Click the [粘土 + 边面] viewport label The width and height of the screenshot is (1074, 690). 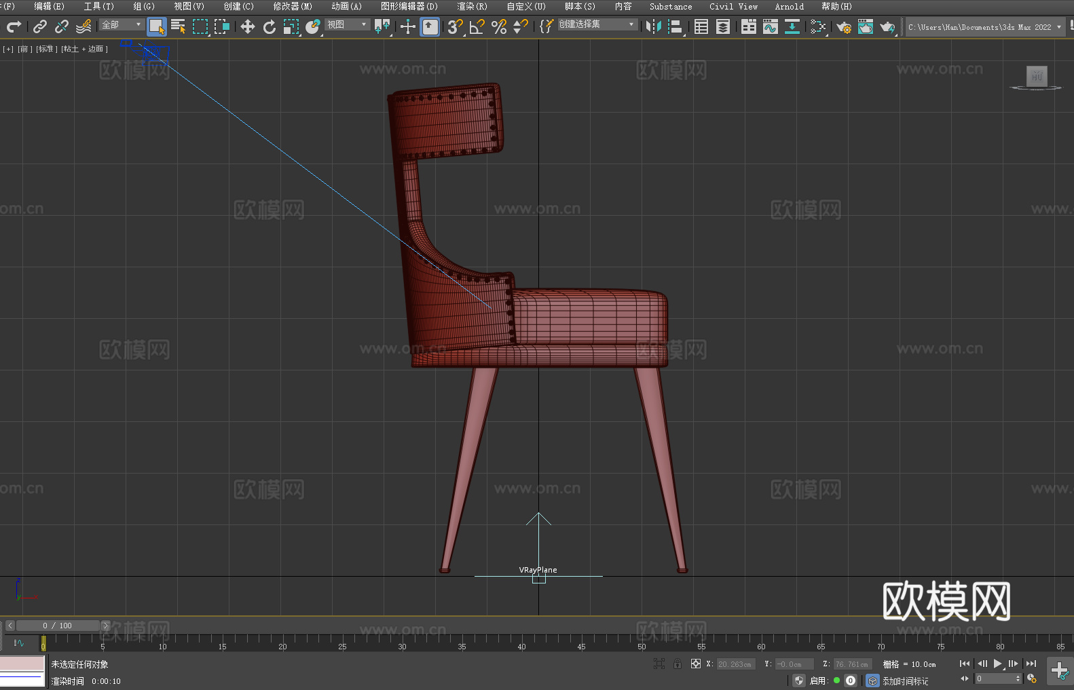coord(84,49)
